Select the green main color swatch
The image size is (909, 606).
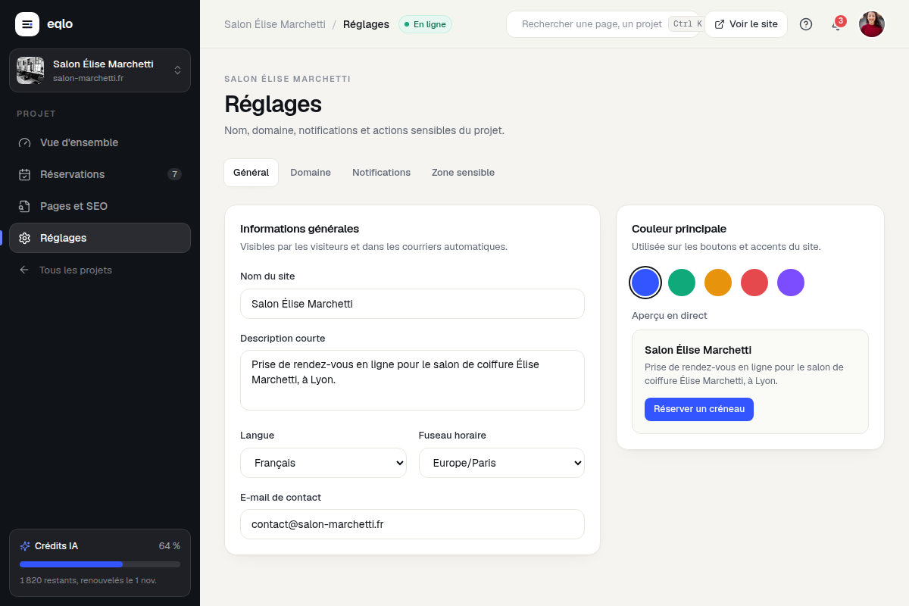pos(682,283)
